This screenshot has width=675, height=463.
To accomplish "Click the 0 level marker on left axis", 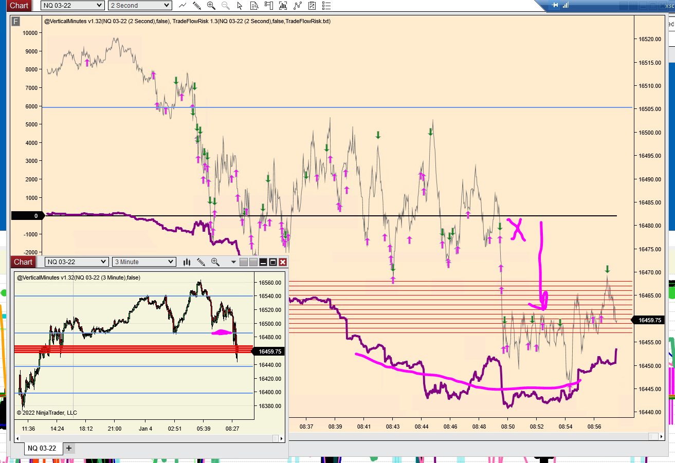I will pyautogui.click(x=28, y=216).
